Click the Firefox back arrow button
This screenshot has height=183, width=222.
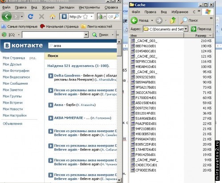(7, 16)
